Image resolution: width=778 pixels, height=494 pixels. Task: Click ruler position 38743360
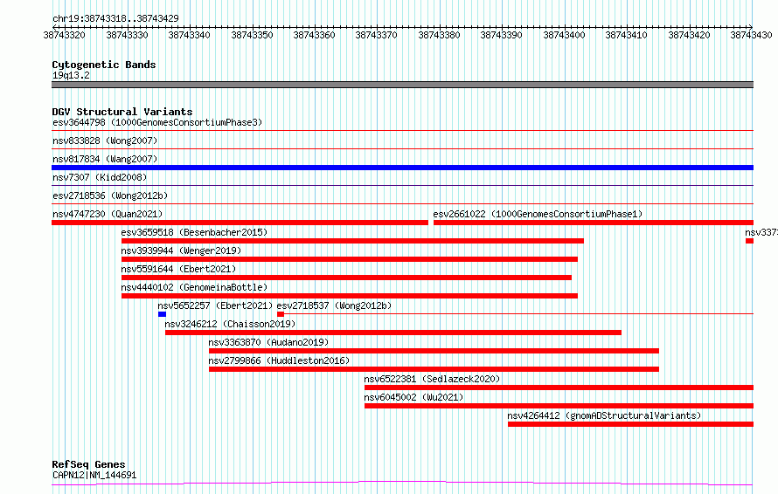[314, 35]
